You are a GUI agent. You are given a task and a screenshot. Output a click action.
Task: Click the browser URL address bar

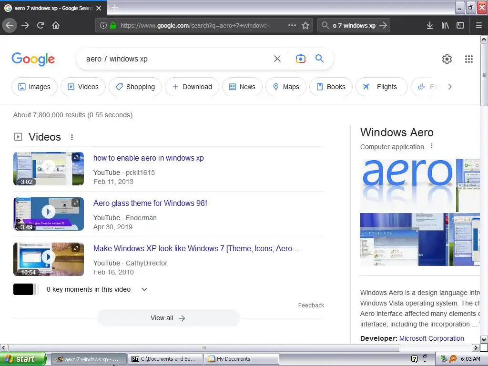[194, 26]
